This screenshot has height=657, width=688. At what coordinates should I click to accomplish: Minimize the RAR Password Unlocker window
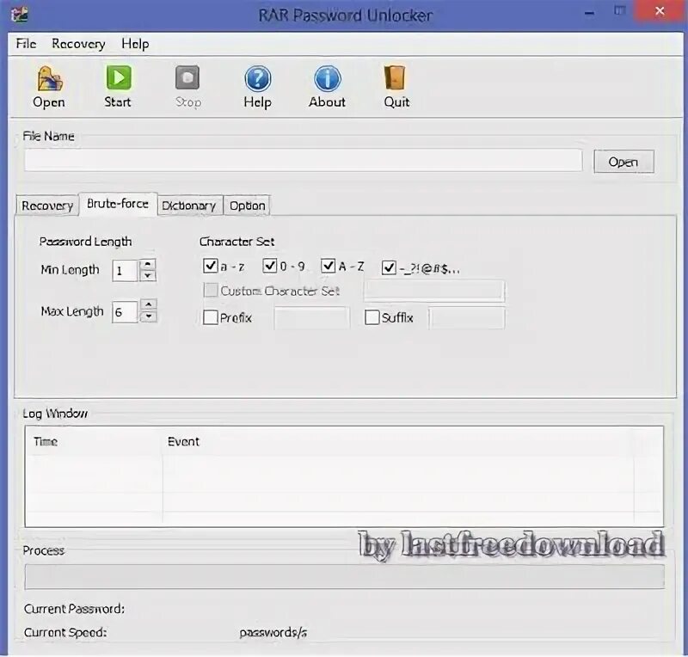[589, 13]
